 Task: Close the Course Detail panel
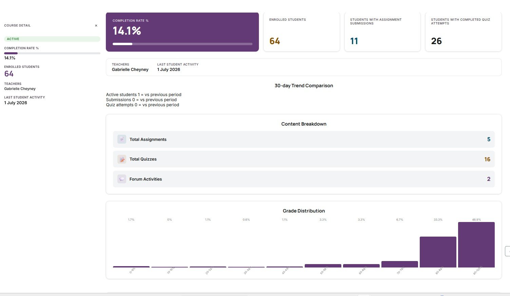[96, 25]
